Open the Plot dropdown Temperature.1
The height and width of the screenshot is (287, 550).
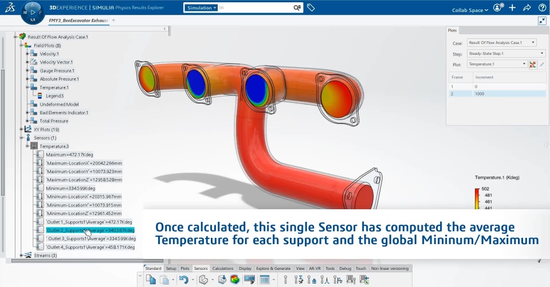pyautogui.click(x=497, y=64)
